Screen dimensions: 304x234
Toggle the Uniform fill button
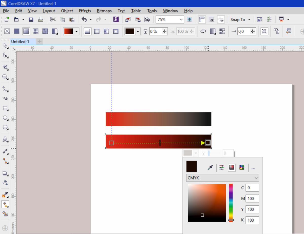[x=16, y=31]
